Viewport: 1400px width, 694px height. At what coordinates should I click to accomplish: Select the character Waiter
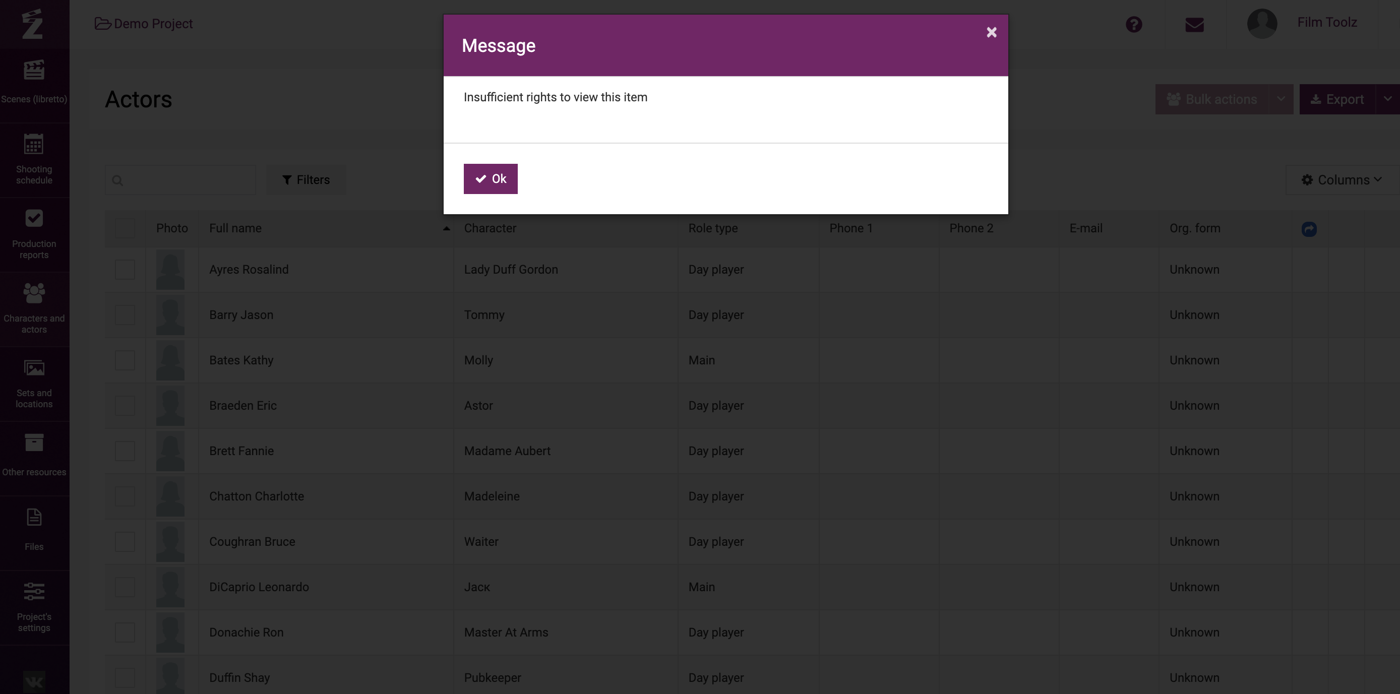(x=480, y=542)
